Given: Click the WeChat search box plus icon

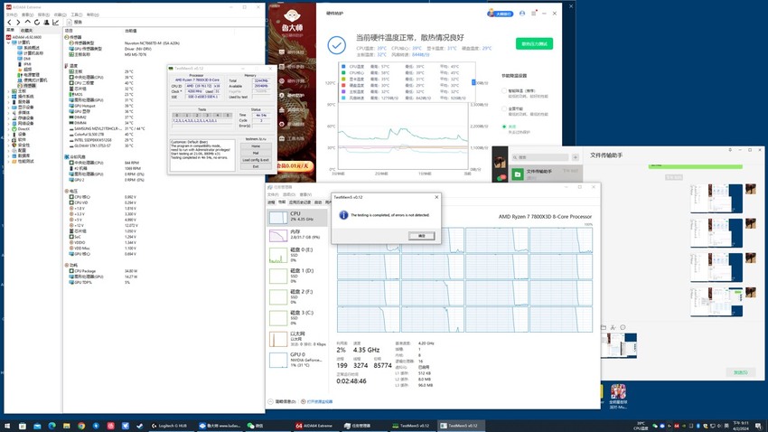Looking at the screenshot, I should (x=575, y=157).
